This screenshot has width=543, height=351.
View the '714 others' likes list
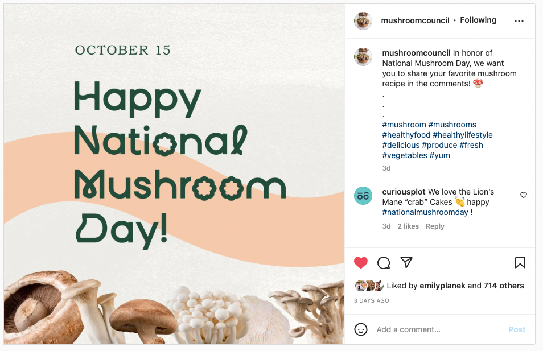(504, 286)
